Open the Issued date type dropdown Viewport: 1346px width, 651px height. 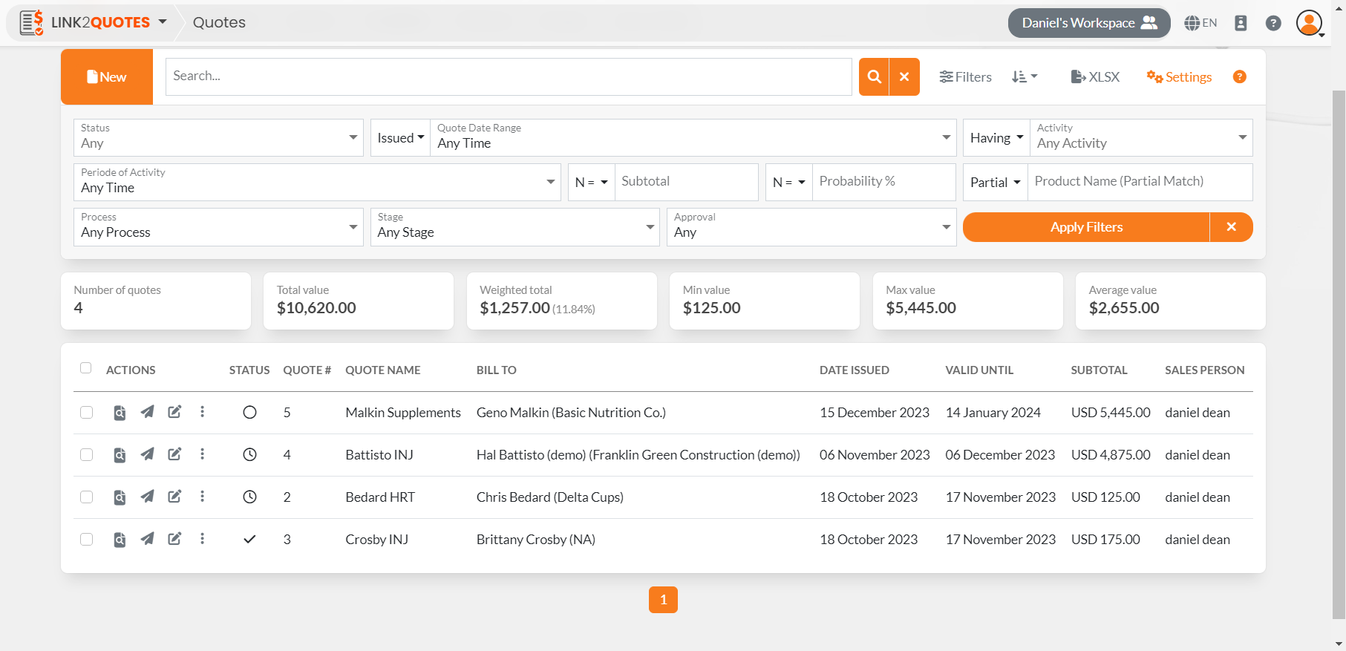[x=400, y=137]
